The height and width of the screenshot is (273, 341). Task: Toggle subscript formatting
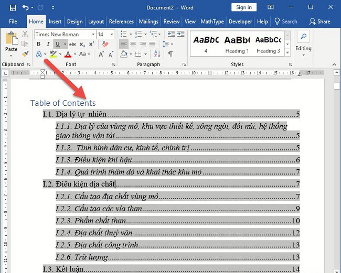[82, 45]
